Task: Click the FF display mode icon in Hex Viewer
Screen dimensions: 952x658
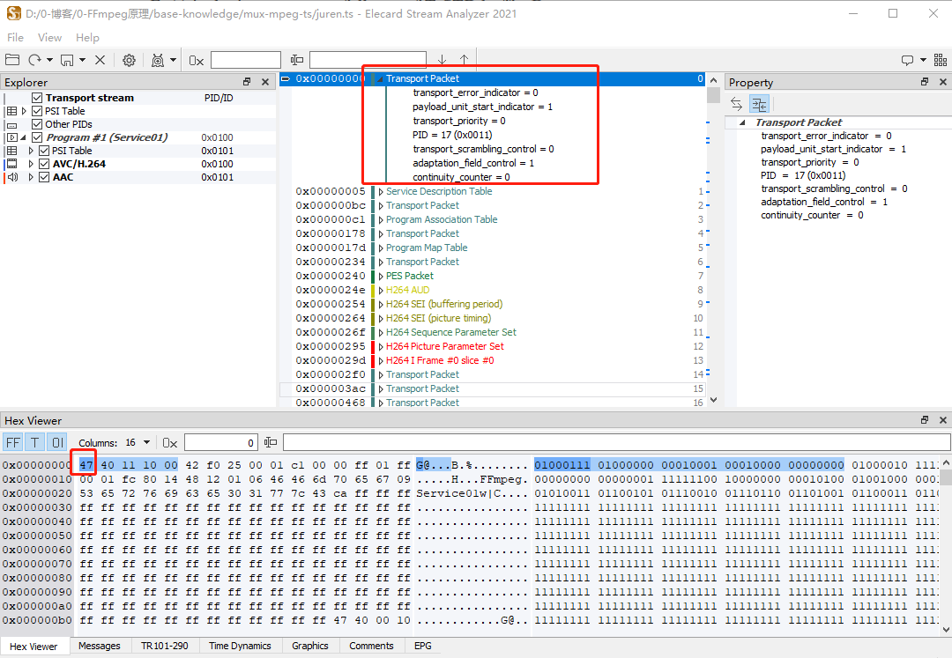Action: tap(13, 442)
